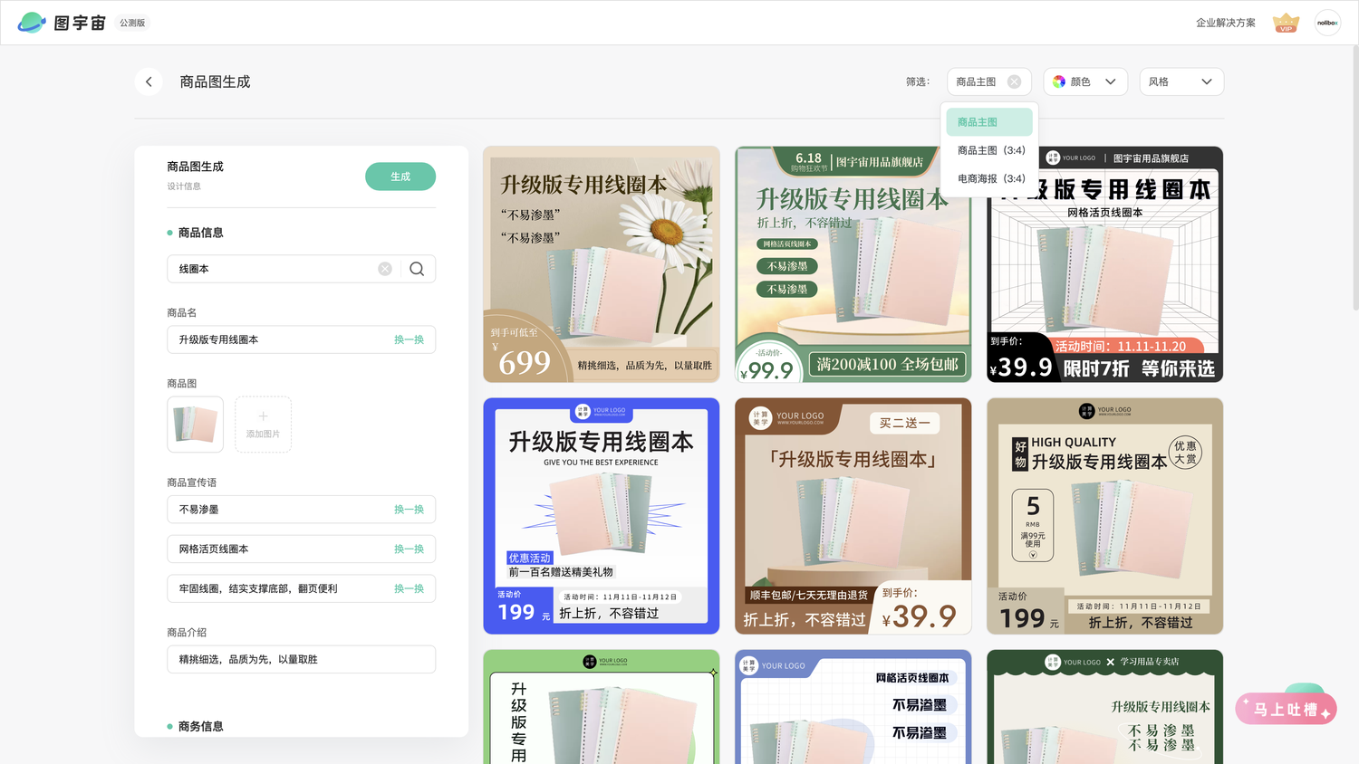Edit the 精挑细选 description field
1359x764 pixels.
coord(301,659)
